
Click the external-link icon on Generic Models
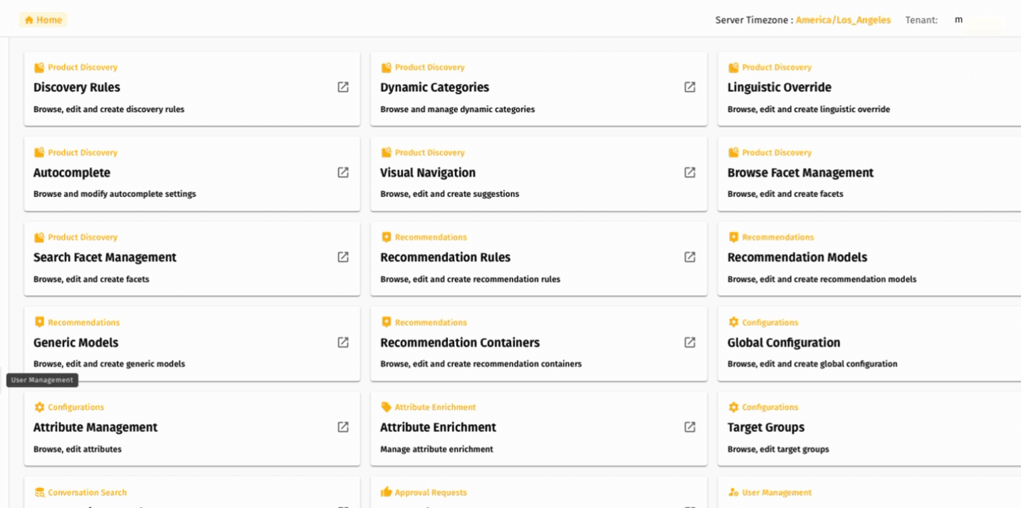[343, 342]
